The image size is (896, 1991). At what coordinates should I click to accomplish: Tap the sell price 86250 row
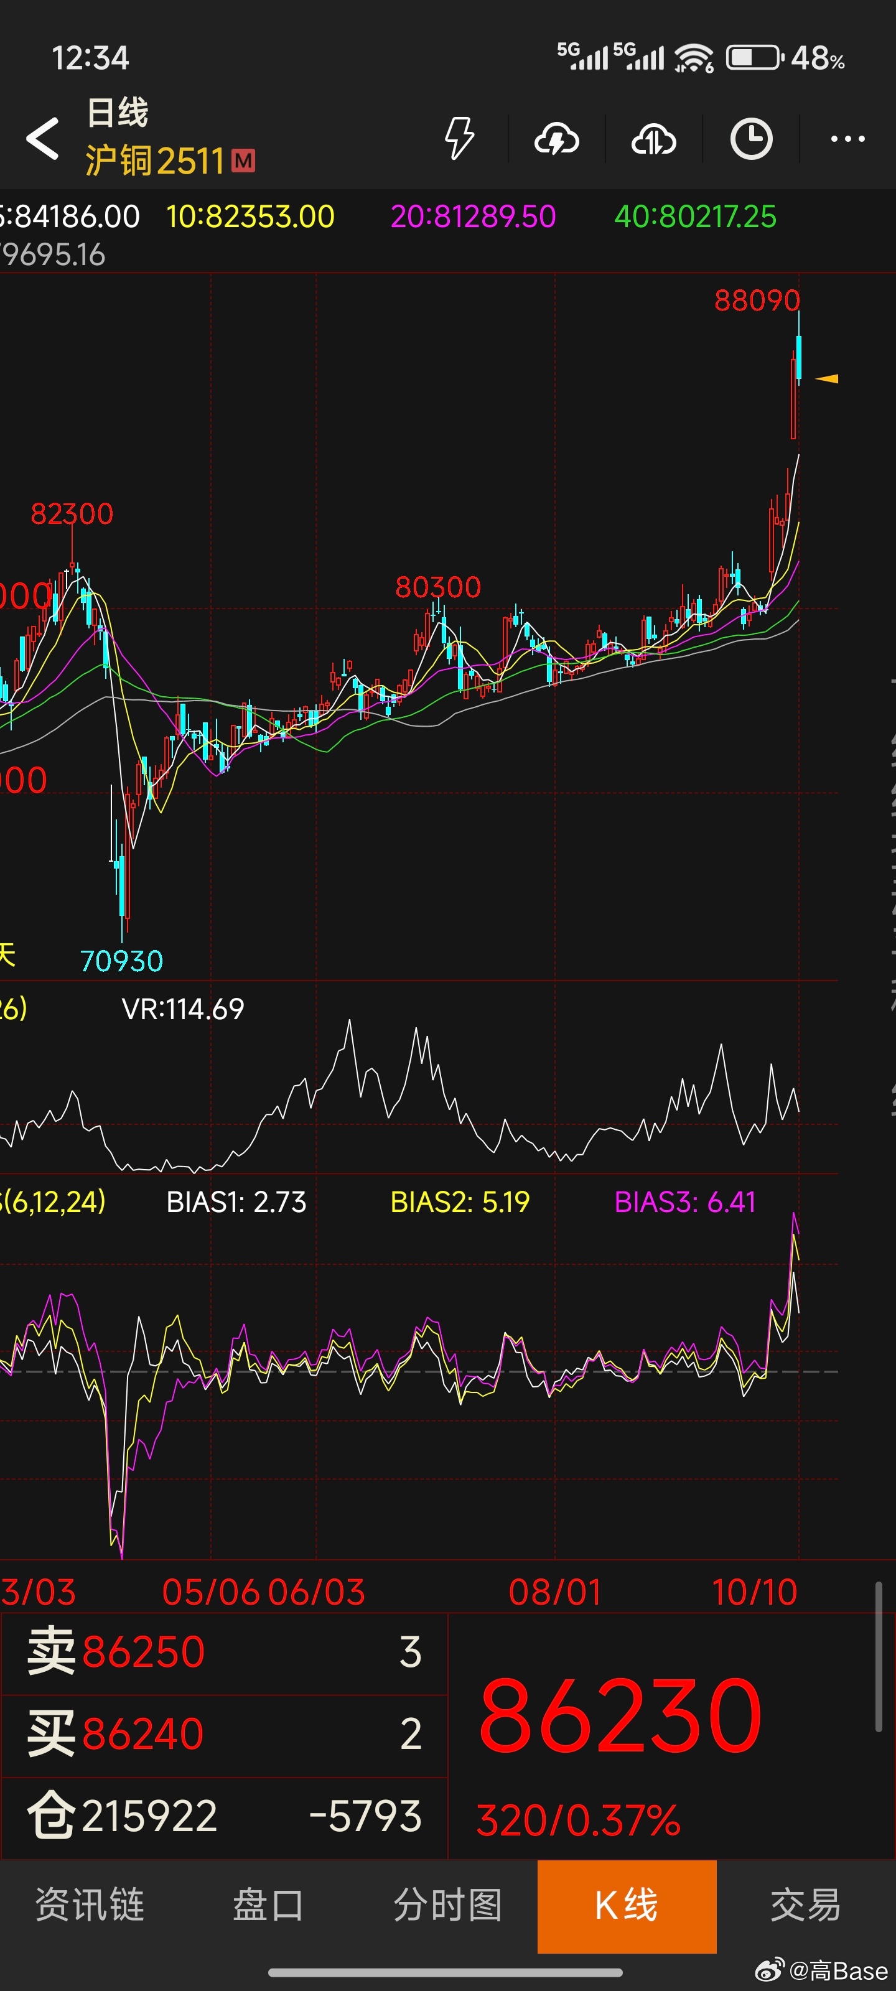224,1652
